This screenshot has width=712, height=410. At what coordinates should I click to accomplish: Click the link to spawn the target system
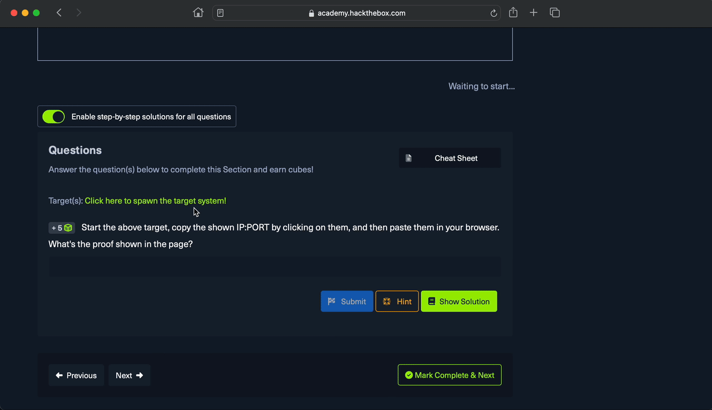(155, 201)
